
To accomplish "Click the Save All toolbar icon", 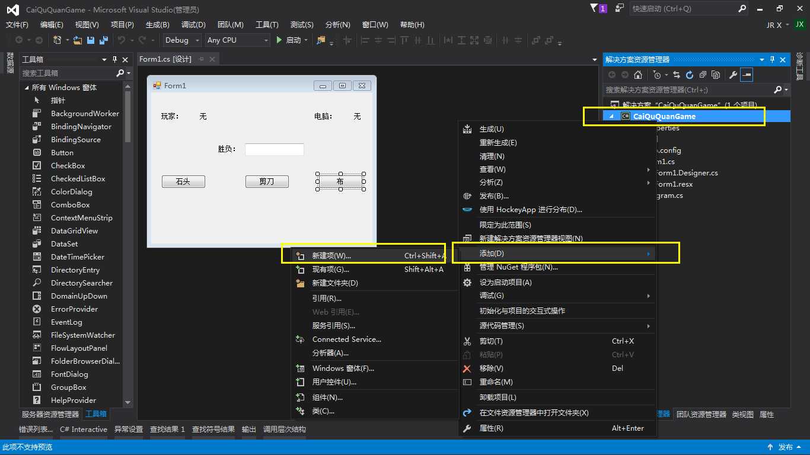I will coord(104,40).
